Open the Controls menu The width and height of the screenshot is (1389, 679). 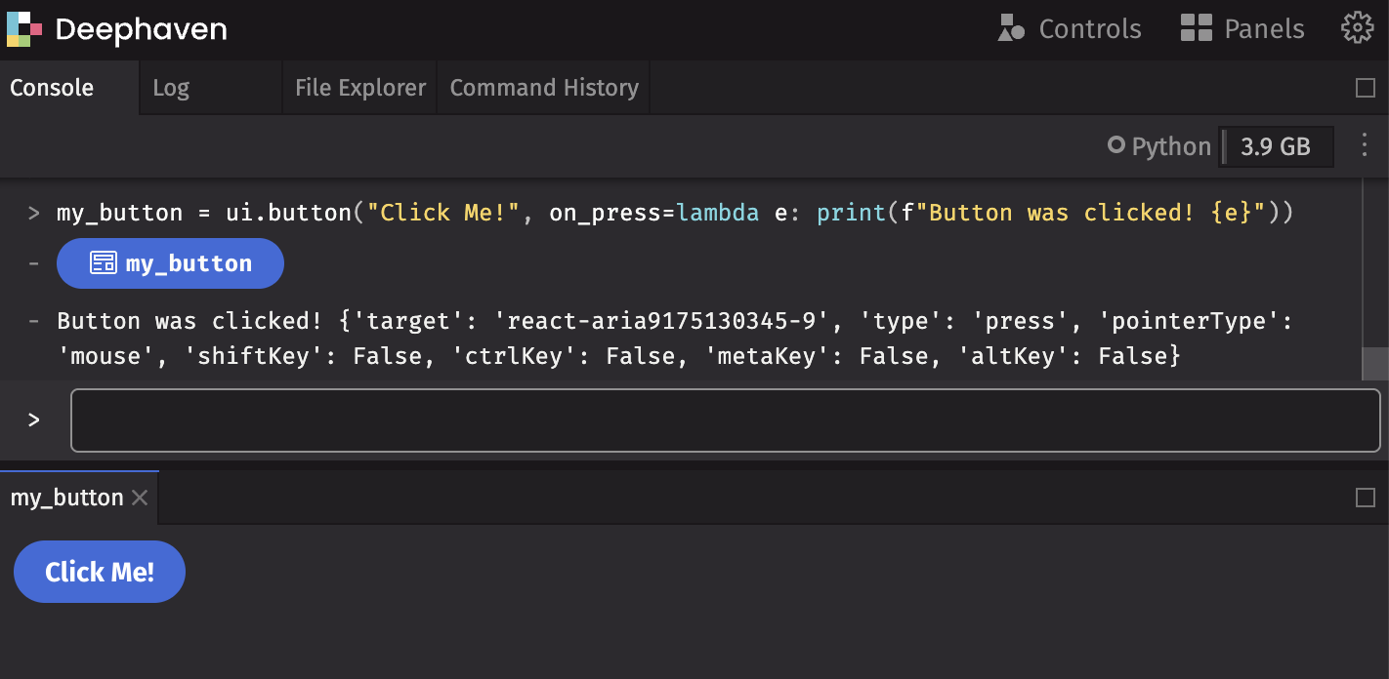tap(1070, 29)
